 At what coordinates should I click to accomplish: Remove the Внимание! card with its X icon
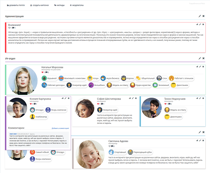[x=203, y=24]
